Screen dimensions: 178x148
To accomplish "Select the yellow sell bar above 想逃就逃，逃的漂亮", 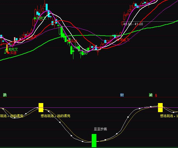I will [41, 107].
